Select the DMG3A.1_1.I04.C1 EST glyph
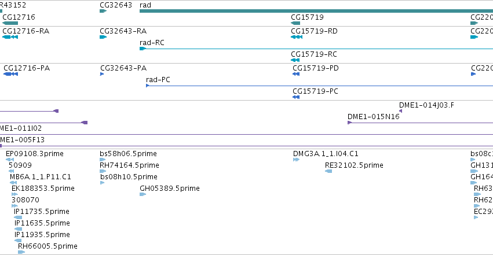 (296, 160)
